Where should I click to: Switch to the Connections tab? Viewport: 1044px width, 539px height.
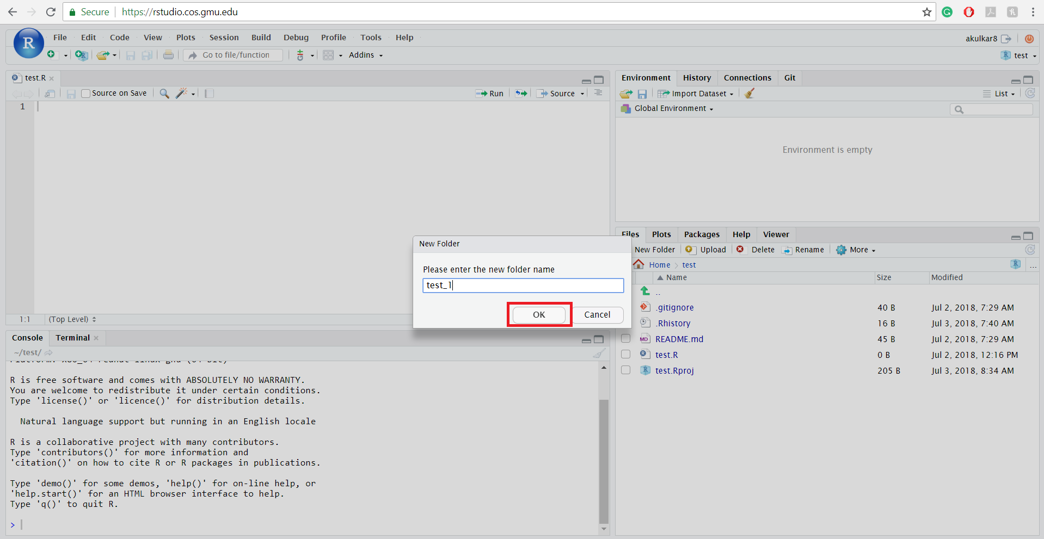click(x=747, y=78)
